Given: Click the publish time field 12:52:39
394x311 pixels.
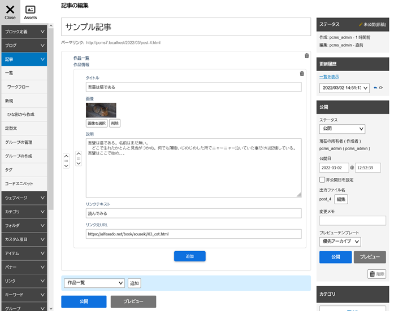Looking at the screenshot, I should click(x=368, y=168).
